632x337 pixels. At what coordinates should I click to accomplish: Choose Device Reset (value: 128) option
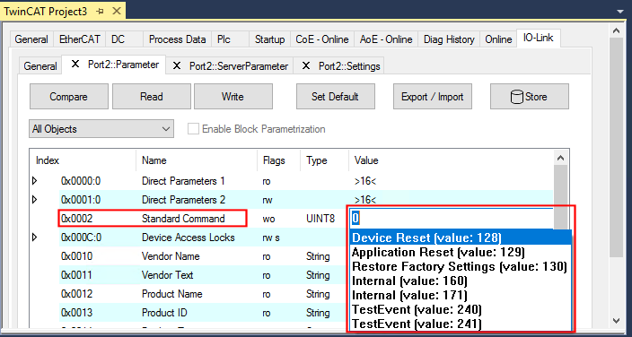pyautogui.click(x=461, y=238)
